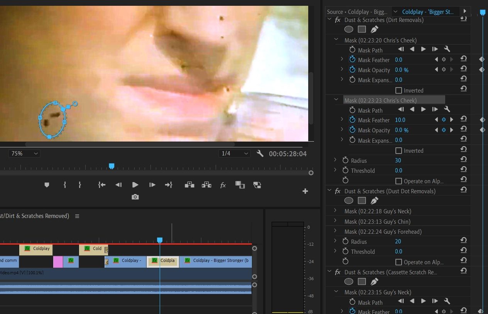Open the 1/4 playback resolution dropdown

click(x=235, y=154)
